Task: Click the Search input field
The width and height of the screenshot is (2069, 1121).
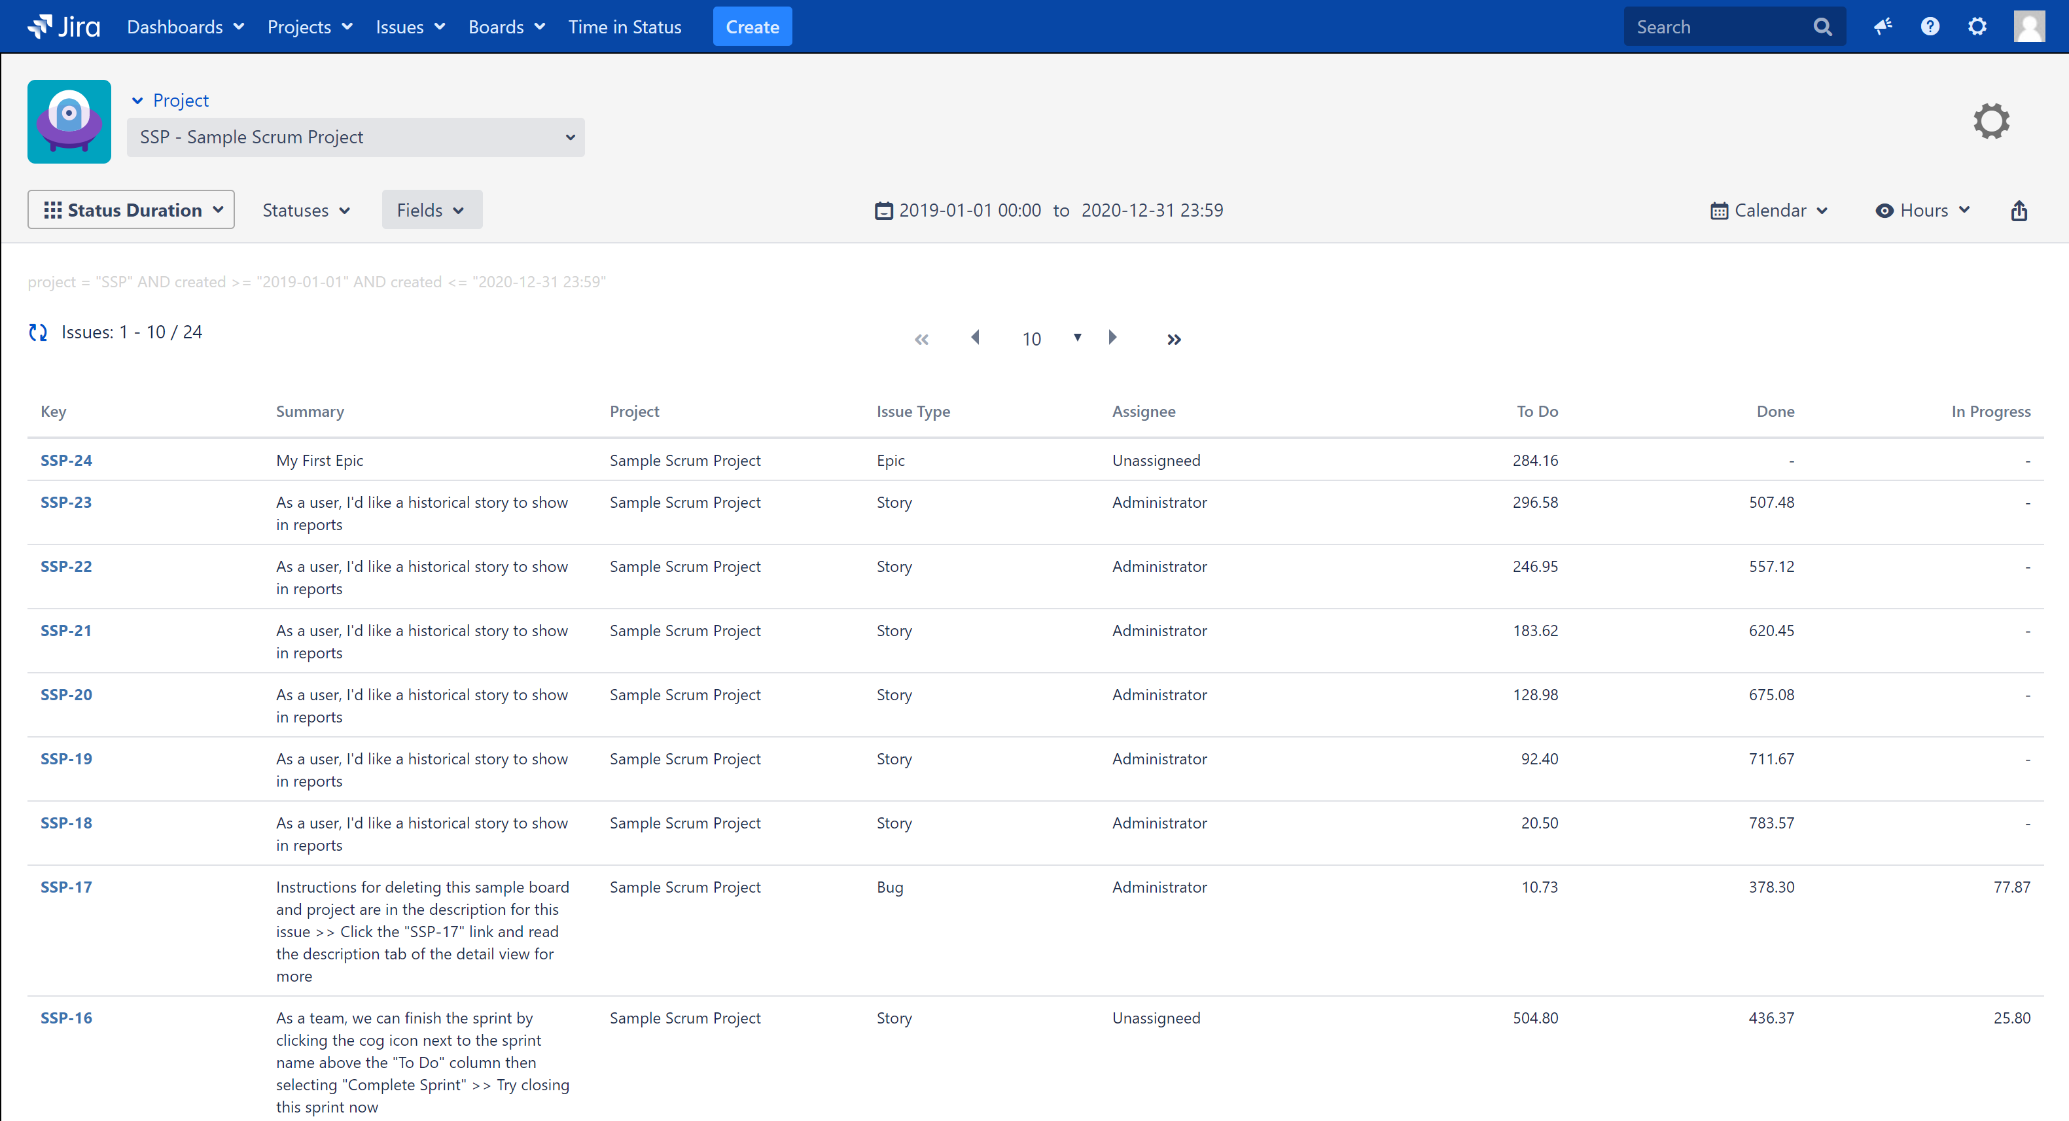Action: coord(1719,26)
